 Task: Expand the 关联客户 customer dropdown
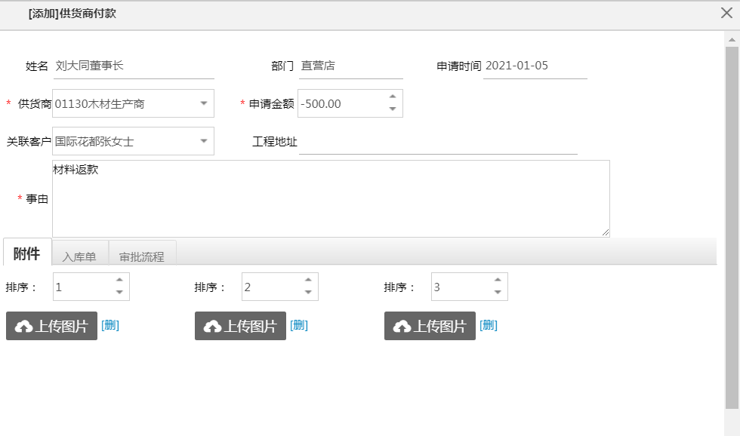[203, 141]
